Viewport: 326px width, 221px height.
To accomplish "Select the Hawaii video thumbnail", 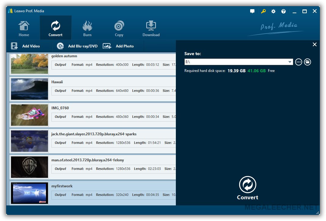I will pos(29,89).
